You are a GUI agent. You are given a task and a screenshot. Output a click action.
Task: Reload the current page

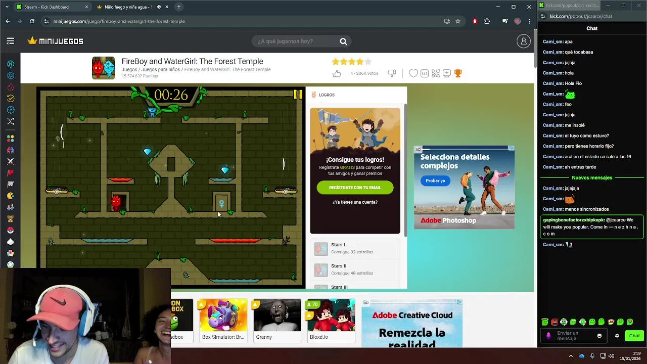32,21
